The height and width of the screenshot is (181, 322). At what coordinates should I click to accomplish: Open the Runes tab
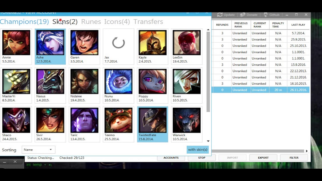(x=91, y=22)
